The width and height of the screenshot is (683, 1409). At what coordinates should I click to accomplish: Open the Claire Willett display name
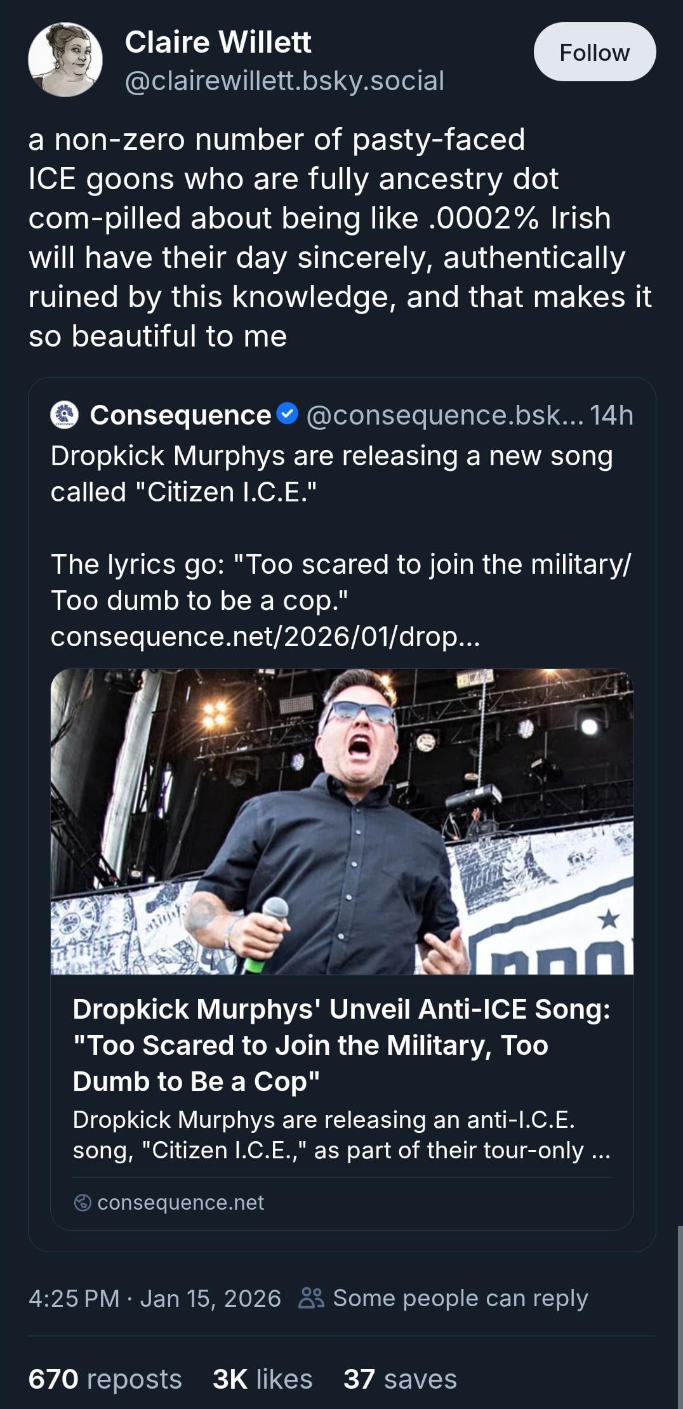[x=218, y=43]
